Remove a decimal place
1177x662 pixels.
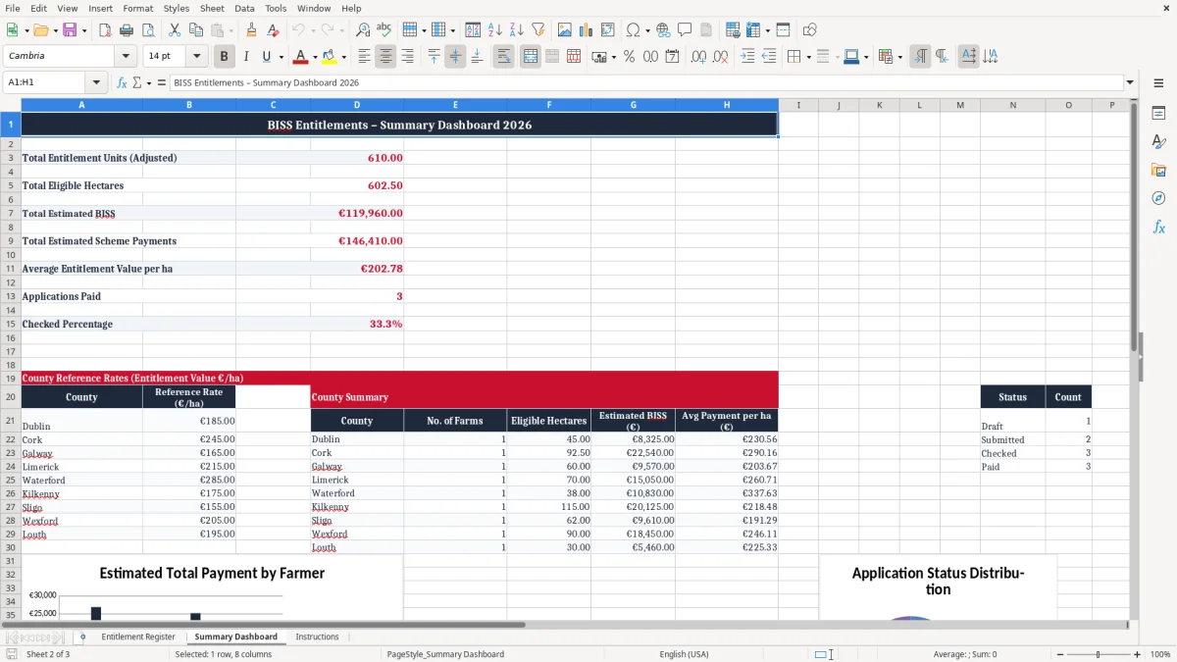[720, 57]
